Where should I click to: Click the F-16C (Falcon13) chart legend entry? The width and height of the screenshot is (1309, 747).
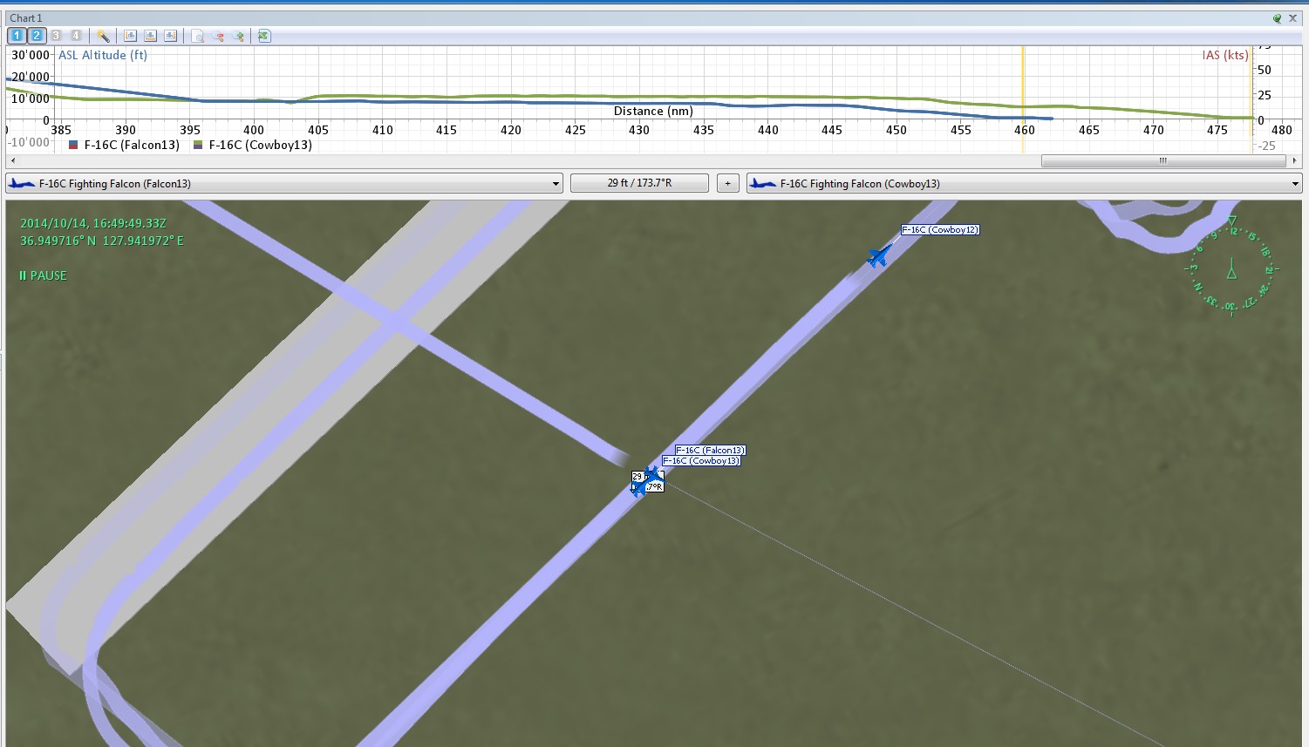(x=125, y=145)
